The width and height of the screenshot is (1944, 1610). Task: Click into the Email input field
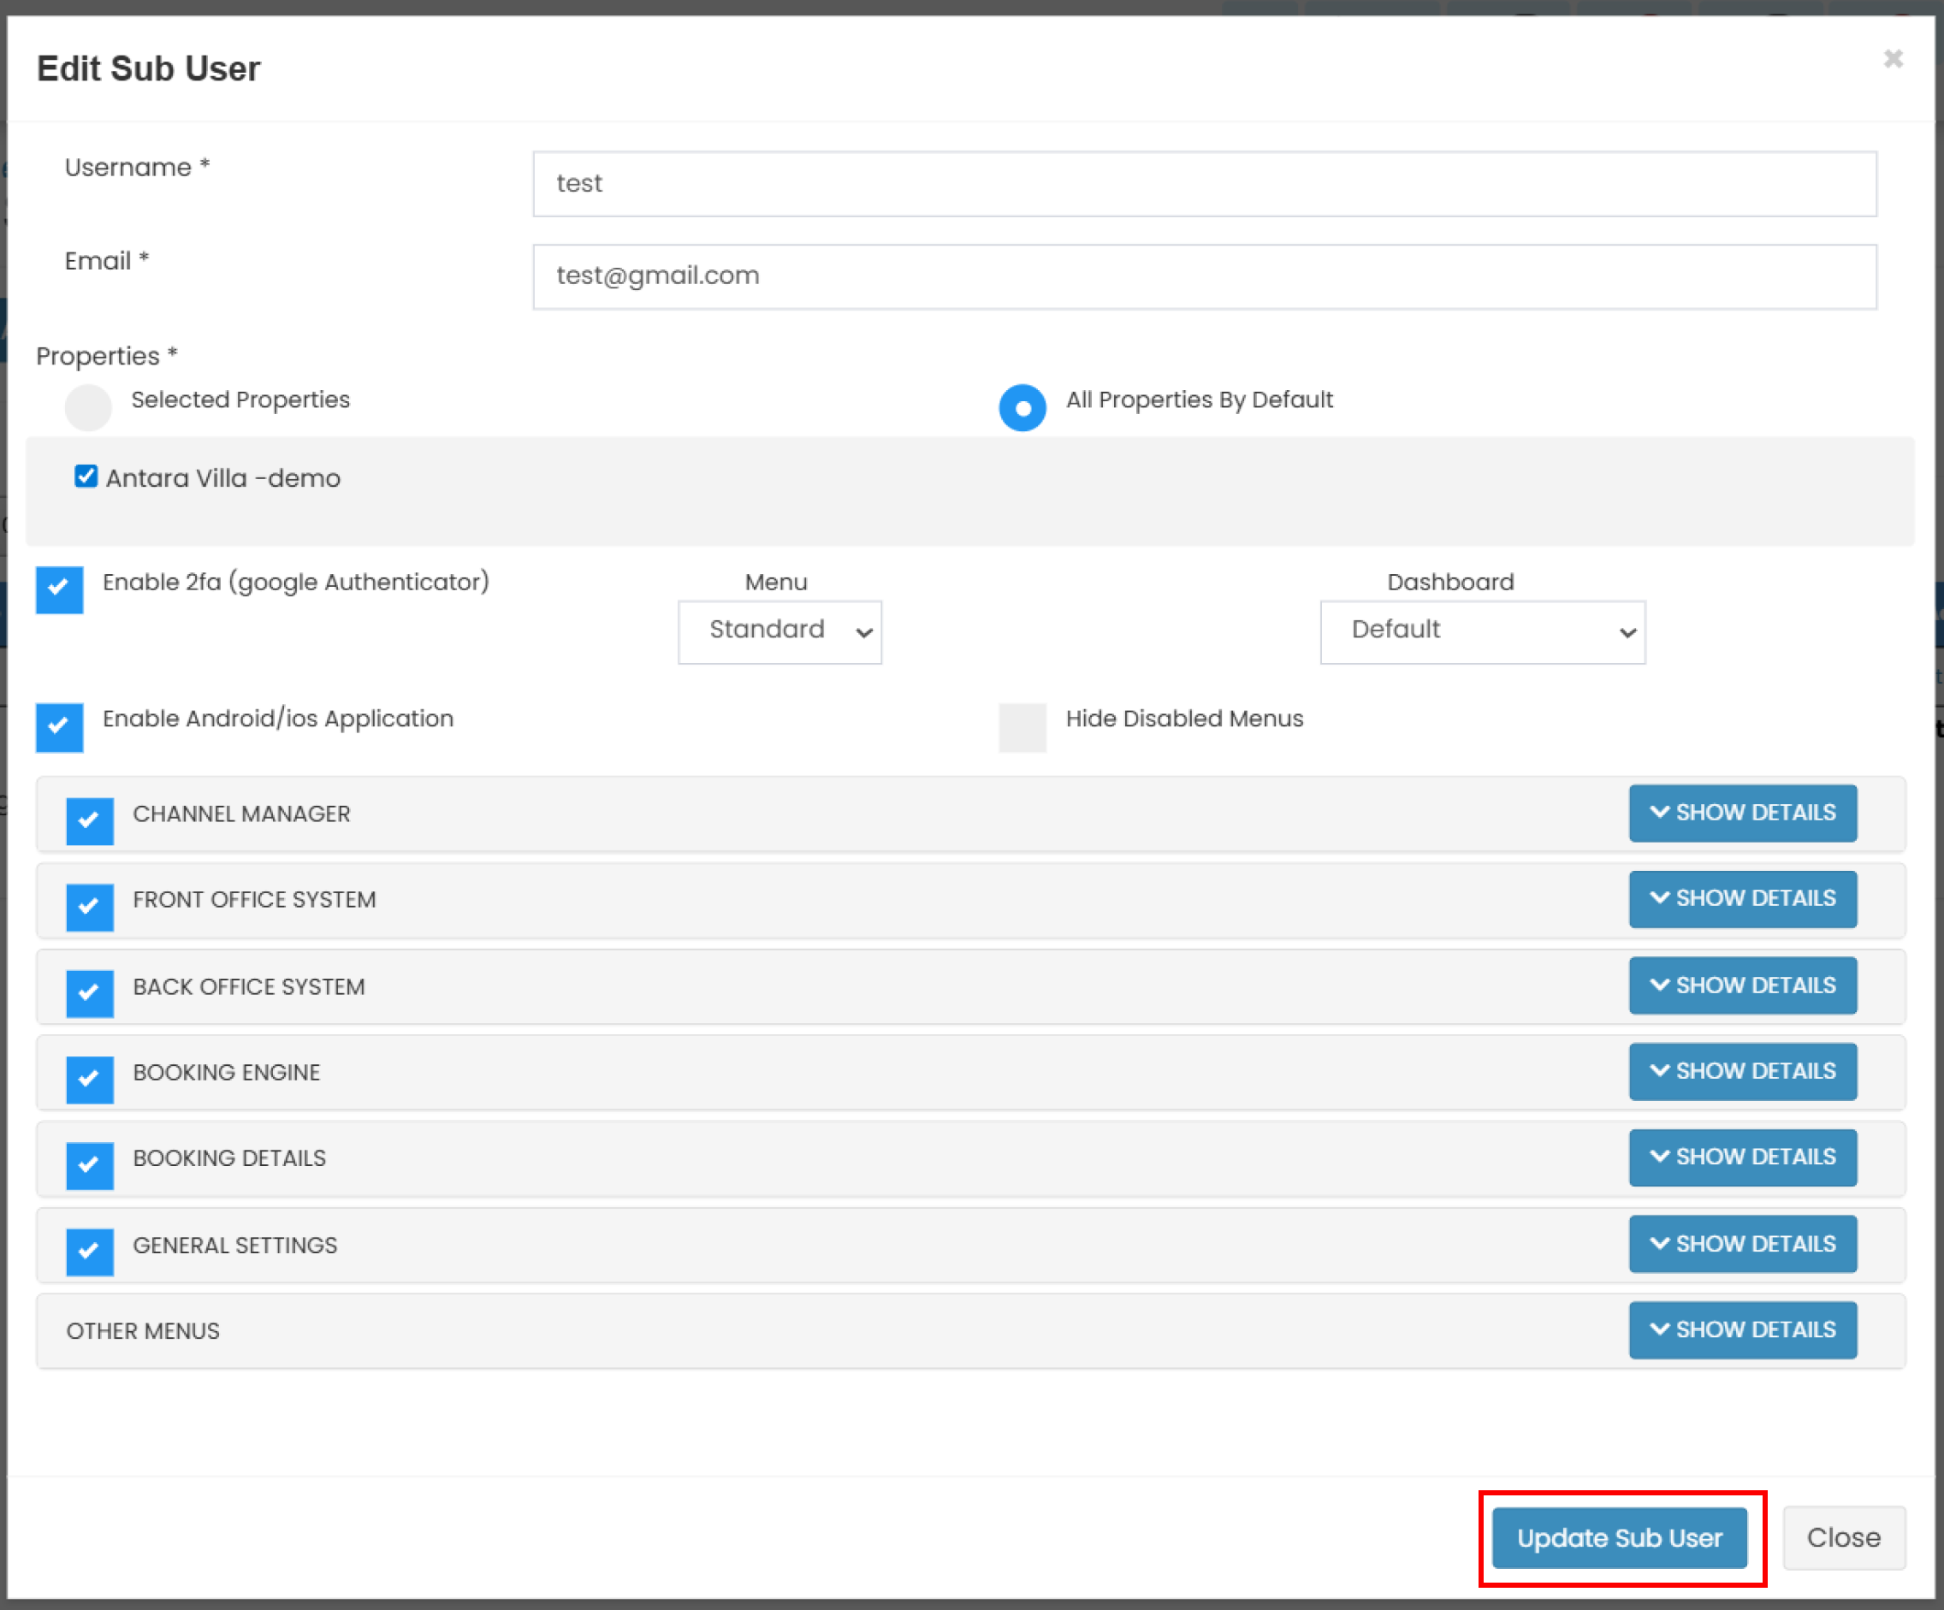[1203, 276]
